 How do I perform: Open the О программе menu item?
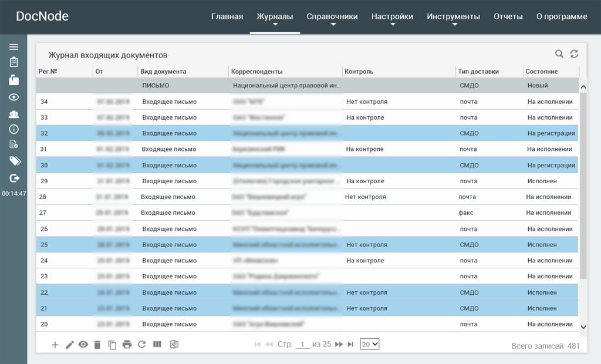pos(562,16)
